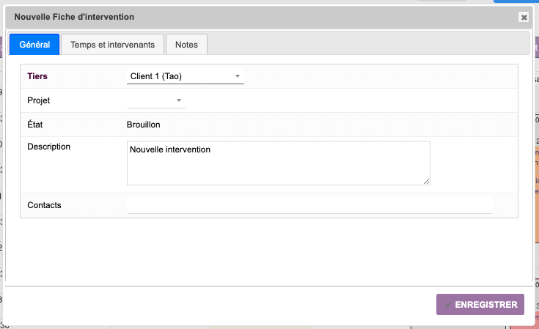Screen dimensions: 539x329
Task: Click the Brouillon status value
Action: [145, 125]
